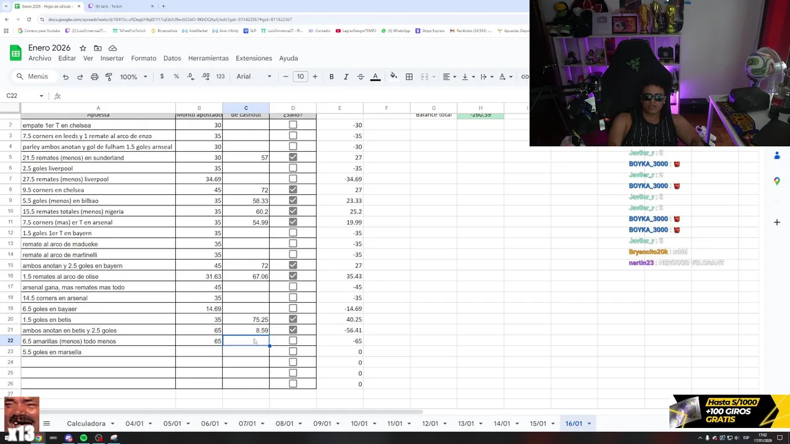
Task: Click the Chrome icon in the taskbar
Action: [38, 438]
